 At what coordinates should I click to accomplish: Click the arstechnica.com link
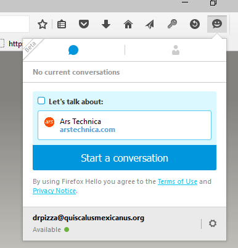[x=88, y=130]
